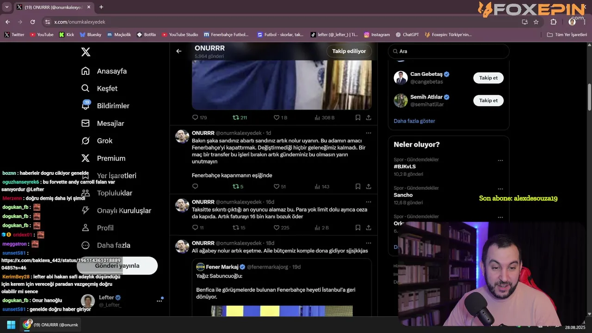Open the browser extensions puzzle icon
The height and width of the screenshot is (333, 592).
(554, 22)
